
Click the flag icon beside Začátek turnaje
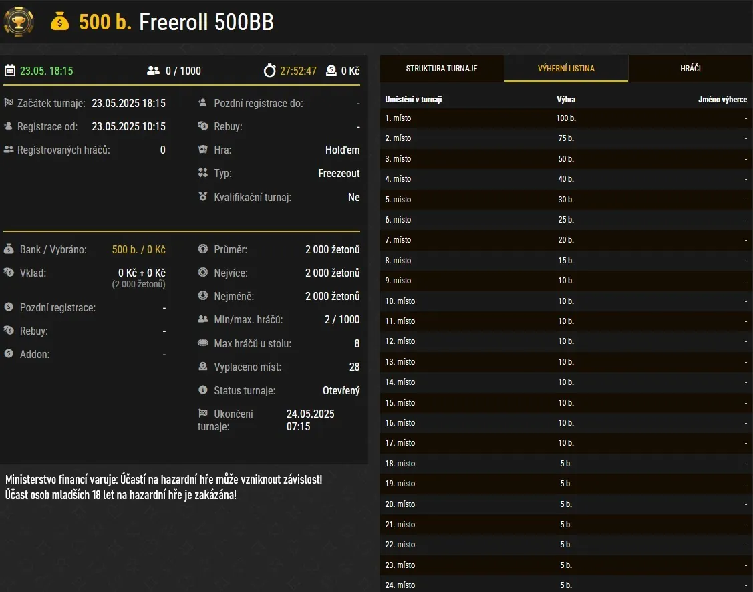click(x=8, y=103)
